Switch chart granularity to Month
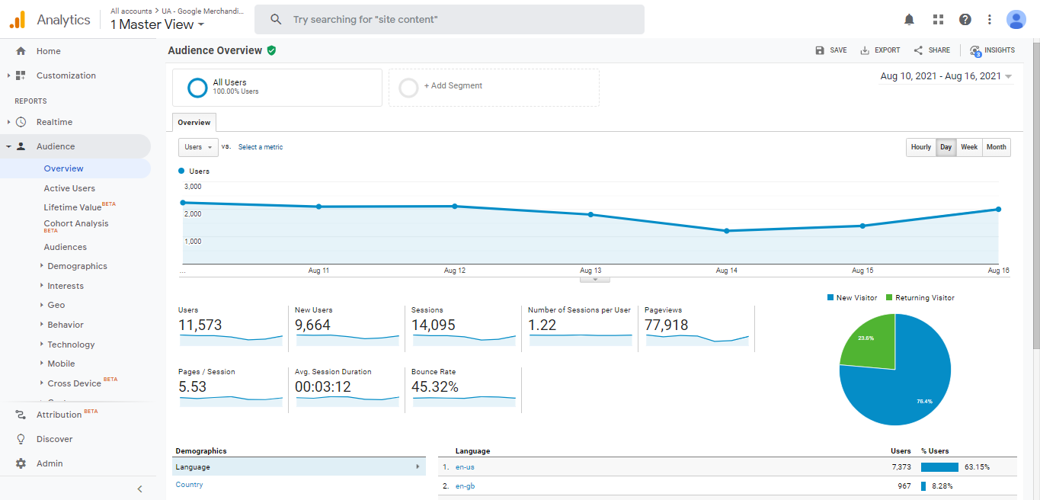 pyautogui.click(x=996, y=147)
